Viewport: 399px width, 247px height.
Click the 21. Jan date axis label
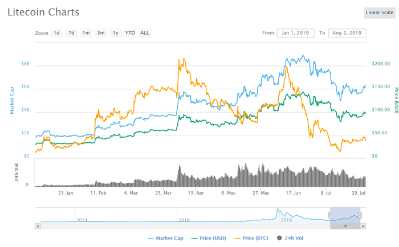66,193
